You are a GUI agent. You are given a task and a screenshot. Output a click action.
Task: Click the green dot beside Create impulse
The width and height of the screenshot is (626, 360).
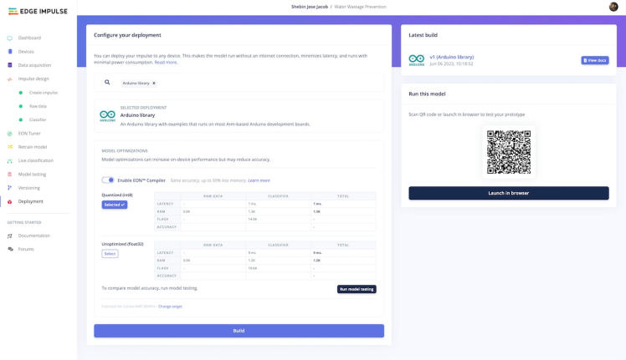(x=21, y=93)
